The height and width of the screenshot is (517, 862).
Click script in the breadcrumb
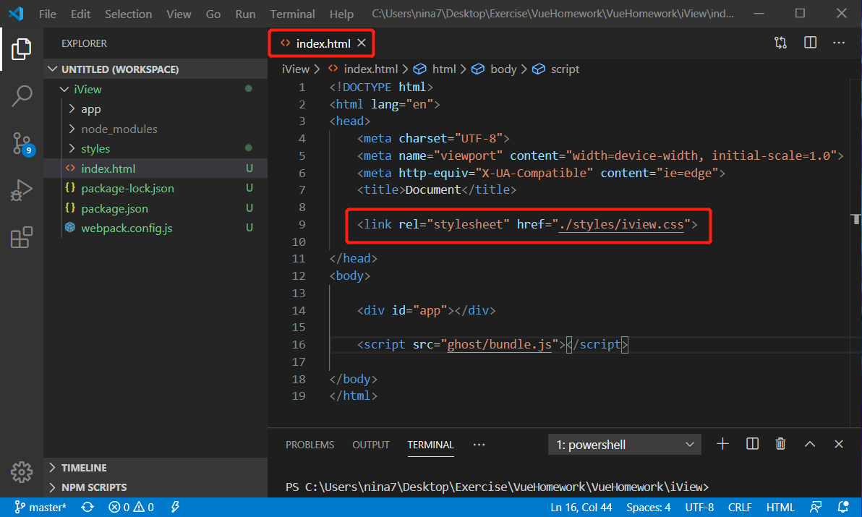(565, 69)
